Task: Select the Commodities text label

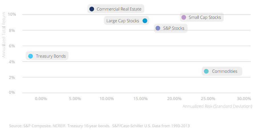Action: pos(225,71)
